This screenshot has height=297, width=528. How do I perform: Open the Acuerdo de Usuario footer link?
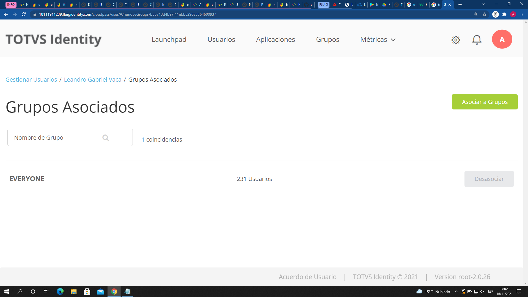(x=307, y=277)
